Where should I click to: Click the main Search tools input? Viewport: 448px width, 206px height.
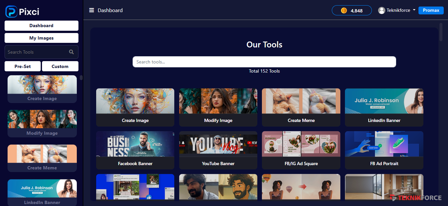264,62
